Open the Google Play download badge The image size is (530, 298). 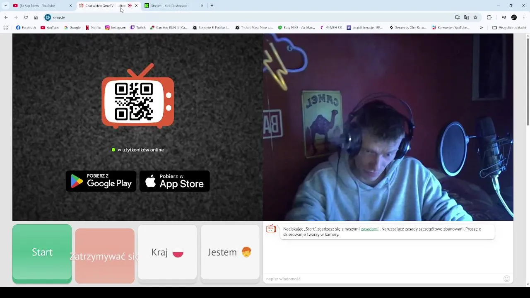[x=101, y=181]
